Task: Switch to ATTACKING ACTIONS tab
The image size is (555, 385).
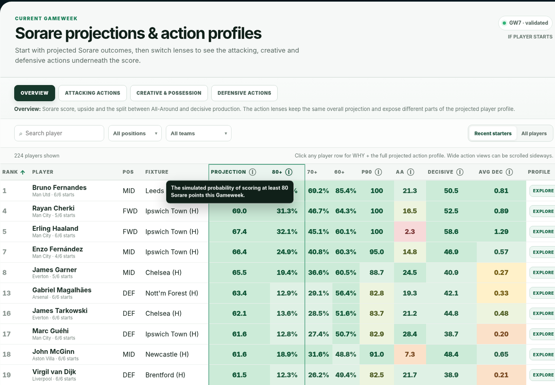Action: coord(92,93)
